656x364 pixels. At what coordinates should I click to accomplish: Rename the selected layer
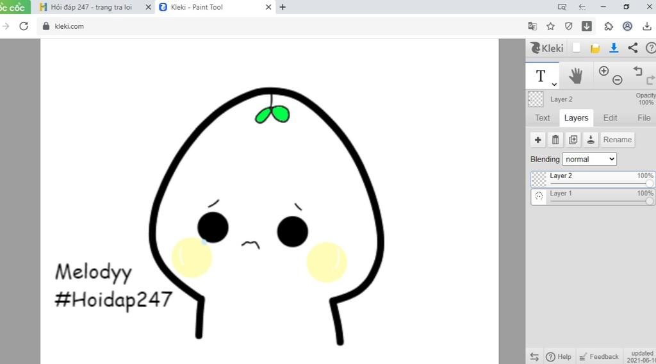click(617, 140)
